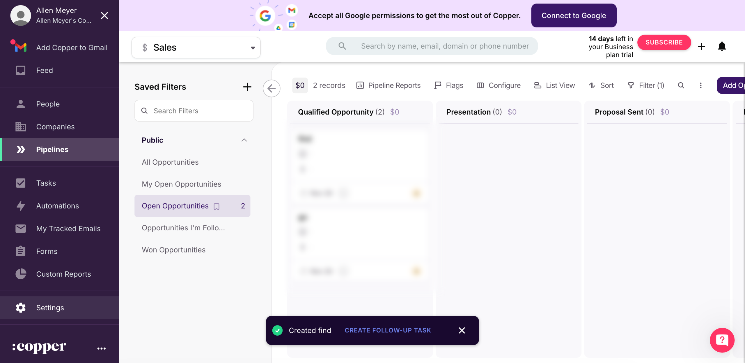Viewport: 745px width, 363px height.
Task: Collapse the Public filters section
Action: coord(244,140)
